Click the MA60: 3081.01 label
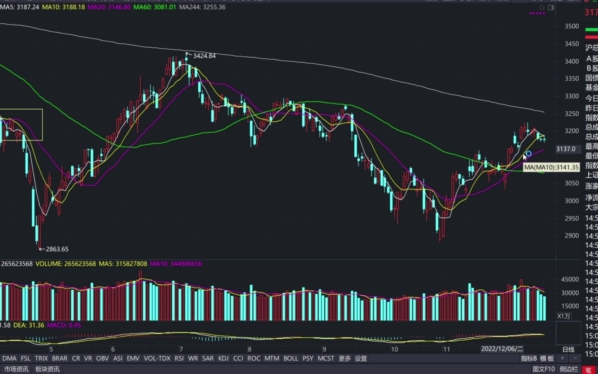The width and height of the screenshot is (598, 374). [x=155, y=7]
